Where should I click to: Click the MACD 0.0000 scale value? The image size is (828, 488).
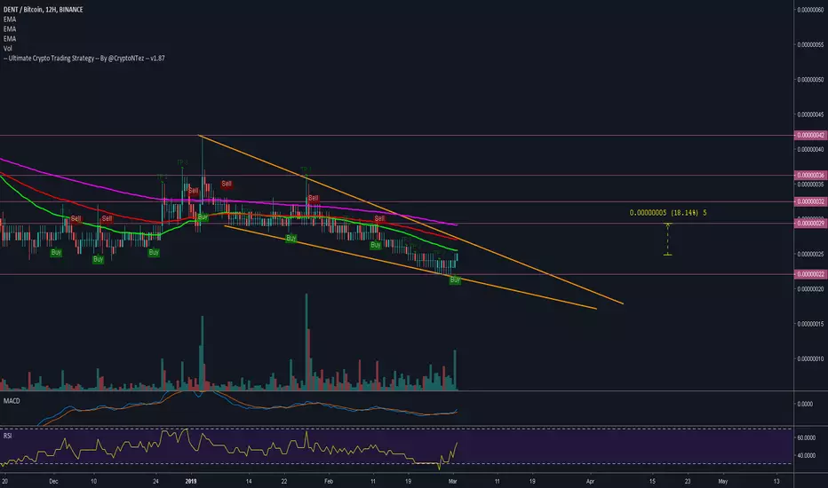pos(805,404)
